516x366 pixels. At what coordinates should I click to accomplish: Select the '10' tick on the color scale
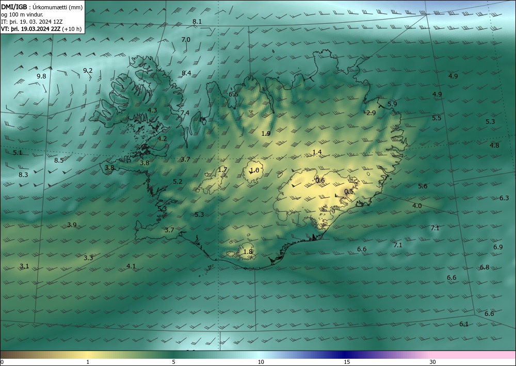click(261, 362)
